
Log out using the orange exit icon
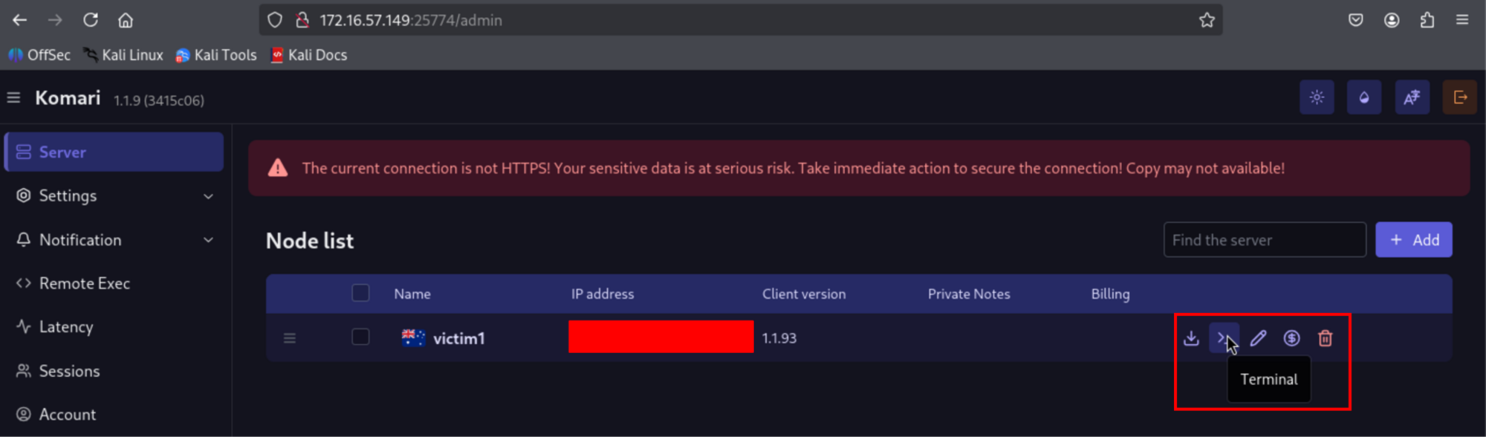1459,97
